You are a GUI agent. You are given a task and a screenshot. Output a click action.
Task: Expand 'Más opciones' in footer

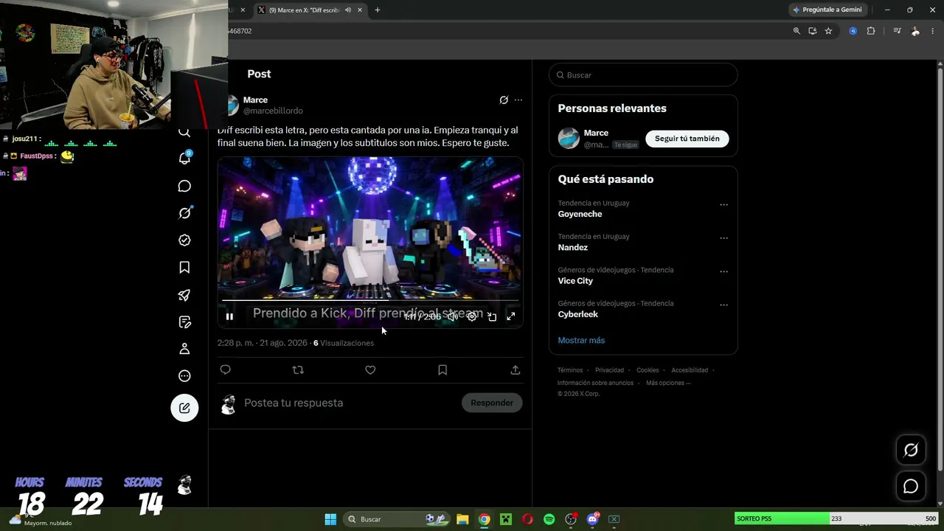(x=668, y=383)
